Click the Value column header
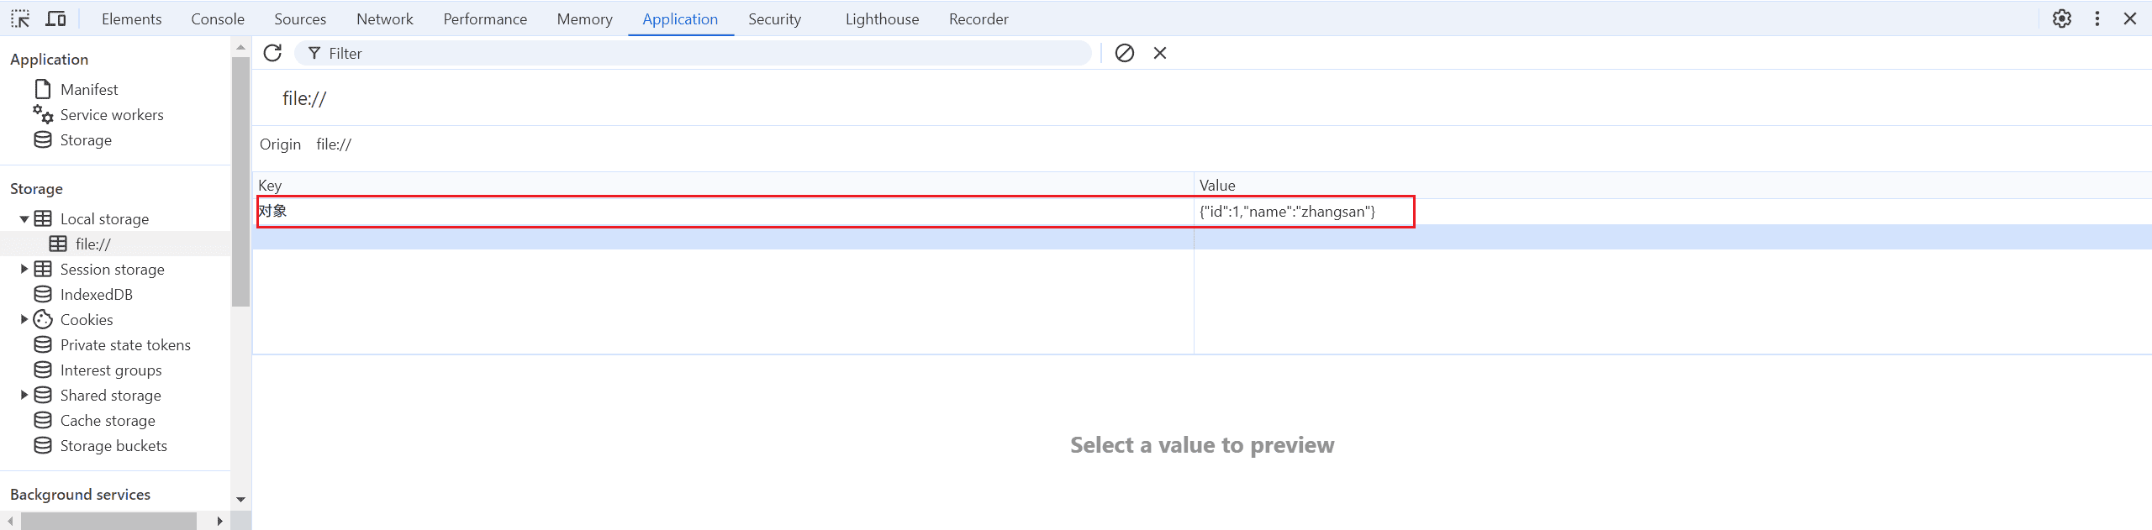This screenshot has width=2152, height=530. pyautogui.click(x=1673, y=185)
